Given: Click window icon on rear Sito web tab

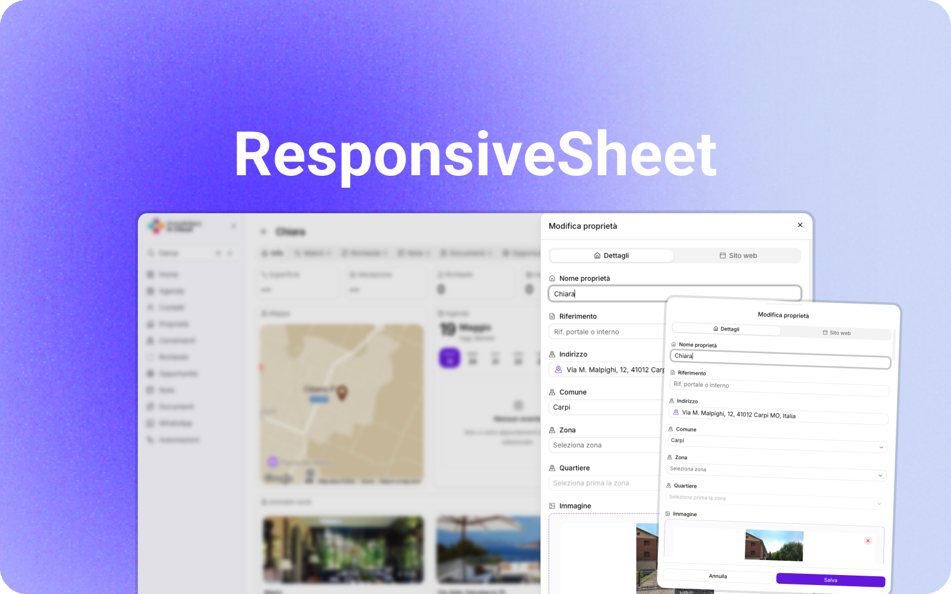Looking at the screenshot, I should point(723,256).
